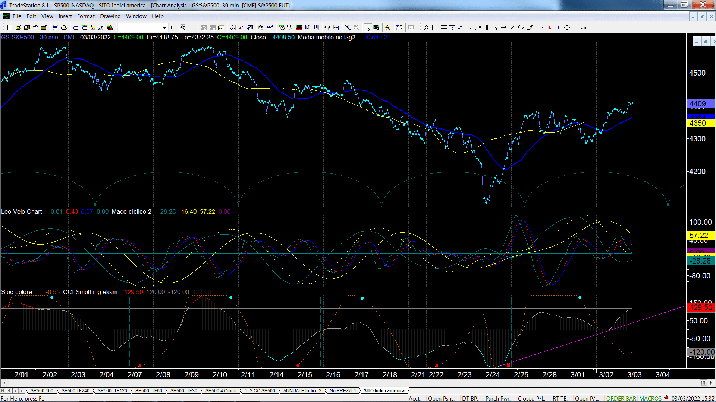
Task: Click the Stoc colore indicator label
Action: click(x=16, y=292)
